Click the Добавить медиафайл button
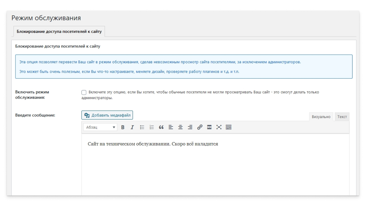 coord(107,115)
